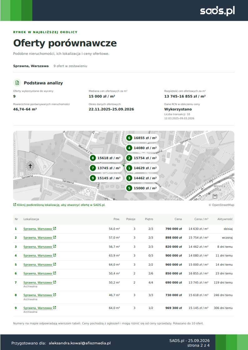Click the document icon beside Podstawa analizy
The height and width of the screenshot is (350, 248).
coord(17,83)
